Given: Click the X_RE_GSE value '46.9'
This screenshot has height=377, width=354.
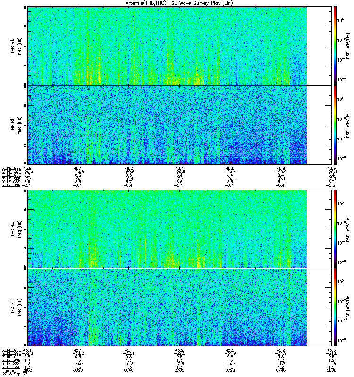Looking at the screenshot, I should 331,169.
